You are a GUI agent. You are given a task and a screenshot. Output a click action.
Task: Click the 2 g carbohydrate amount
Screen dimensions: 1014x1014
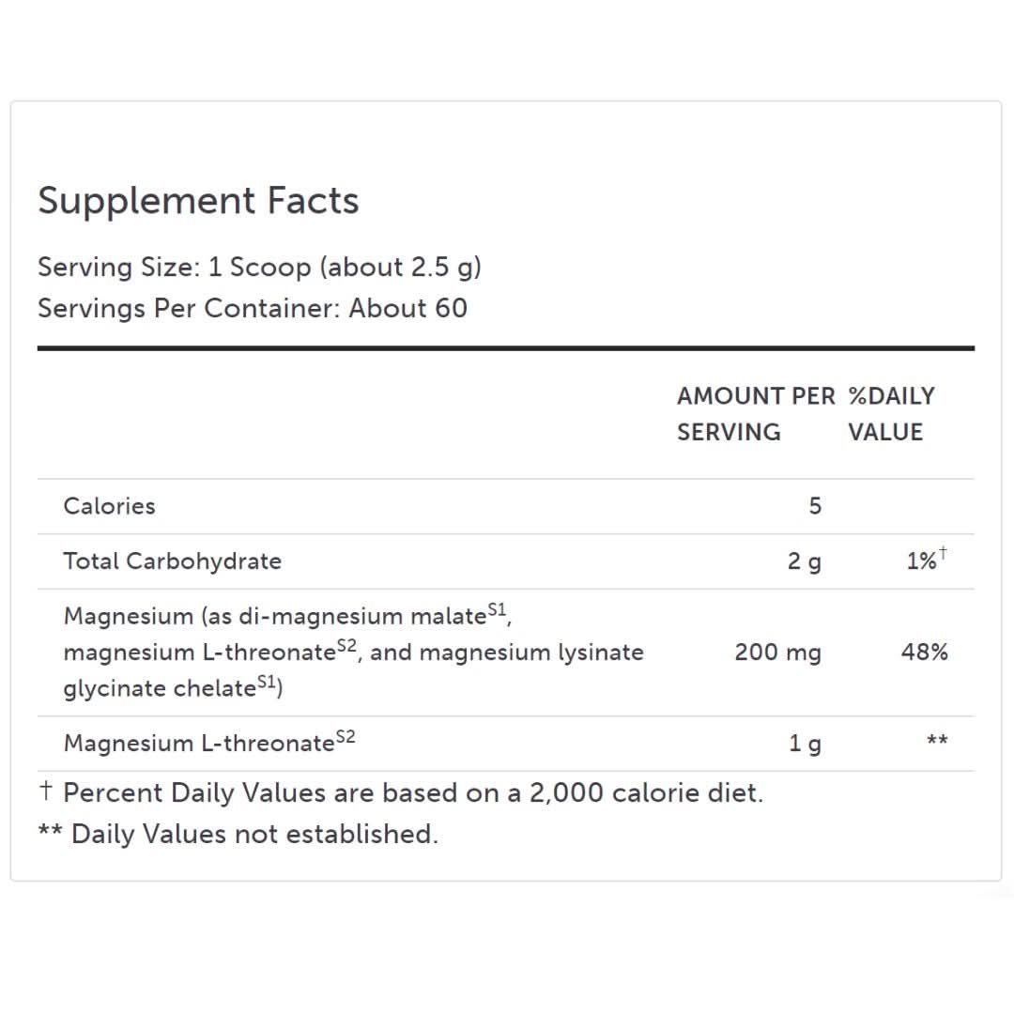[x=804, y=561]
